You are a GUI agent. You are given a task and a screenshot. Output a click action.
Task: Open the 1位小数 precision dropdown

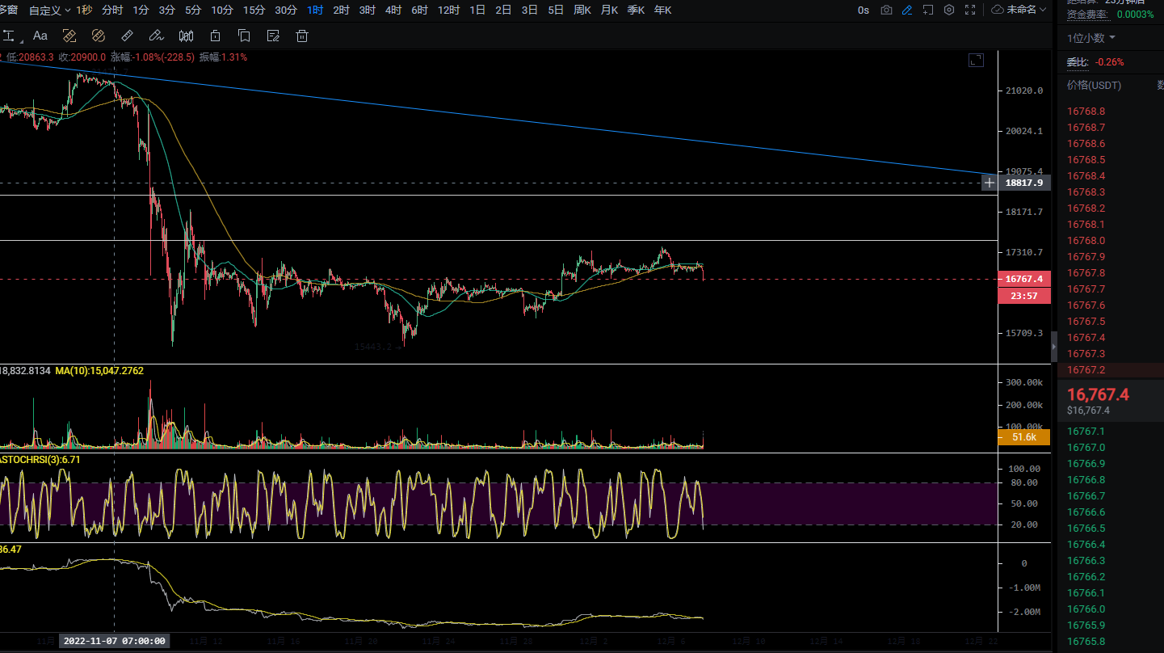click(1090, 38)
